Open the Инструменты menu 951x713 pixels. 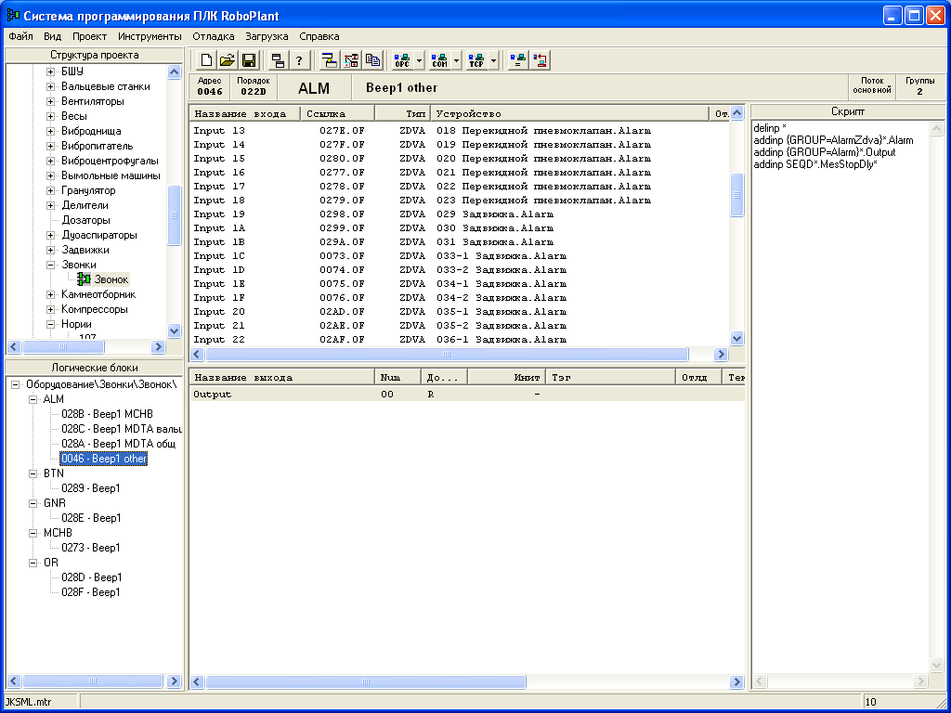click(x=150, y=36)
